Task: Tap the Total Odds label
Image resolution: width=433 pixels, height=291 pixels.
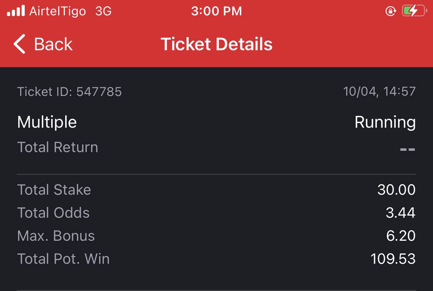Action: pos(53,213)
